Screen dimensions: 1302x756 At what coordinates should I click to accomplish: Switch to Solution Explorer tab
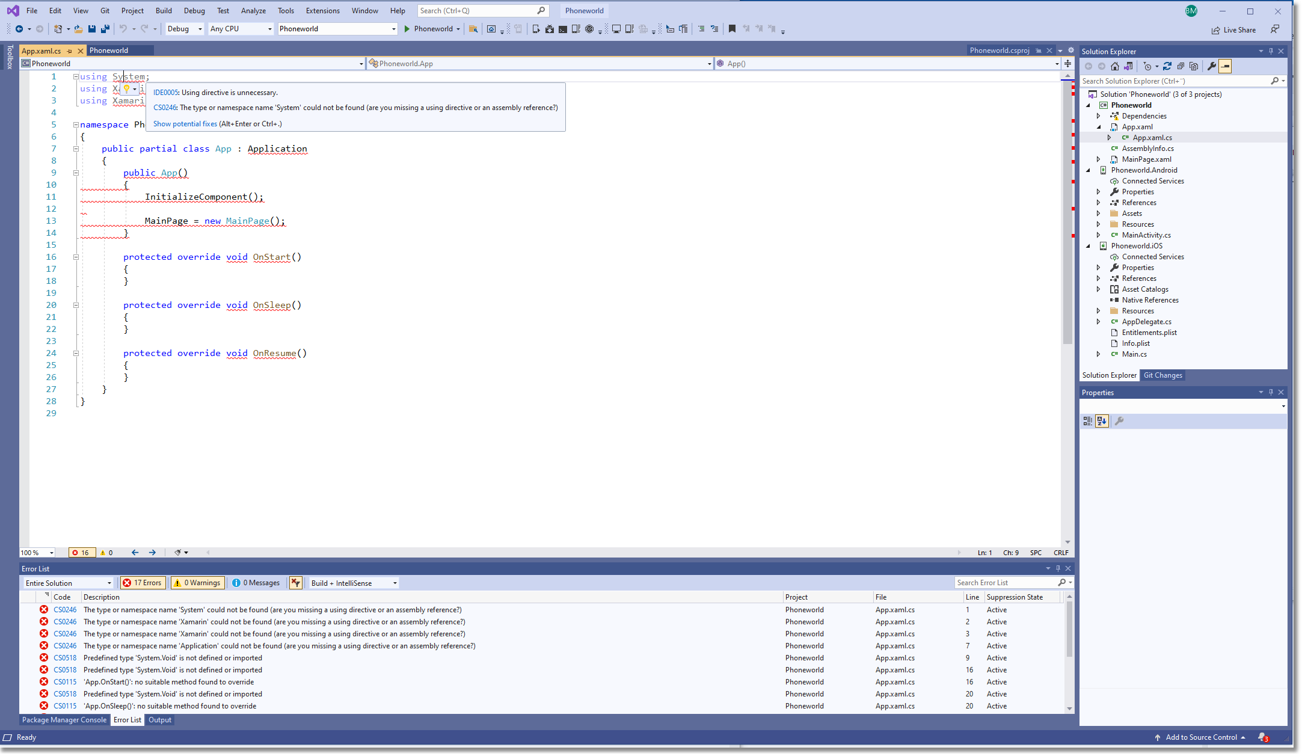1108,375
